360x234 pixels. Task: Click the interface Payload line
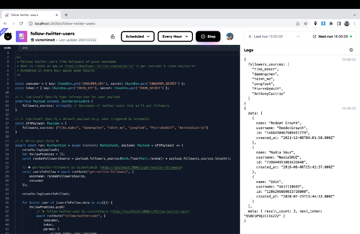(x=54, y=101)
